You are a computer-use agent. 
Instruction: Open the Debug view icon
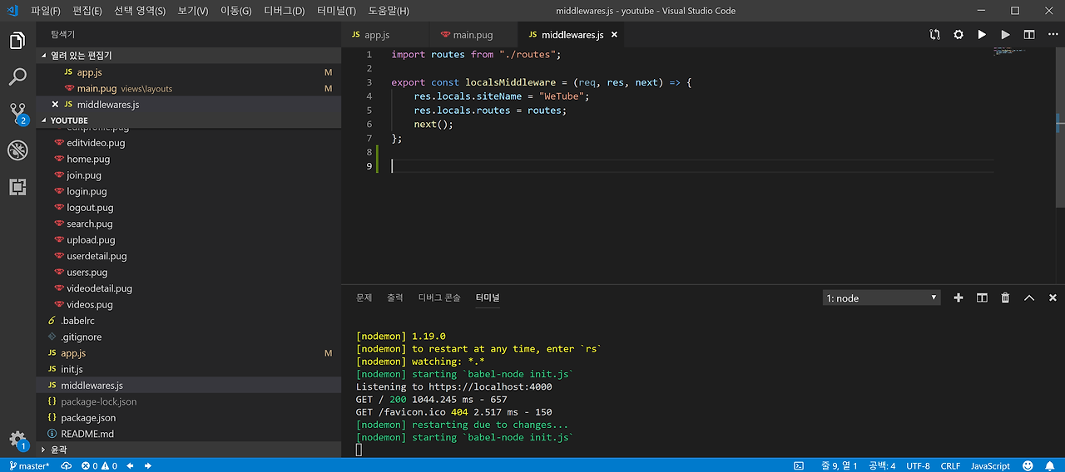[17, 150]
